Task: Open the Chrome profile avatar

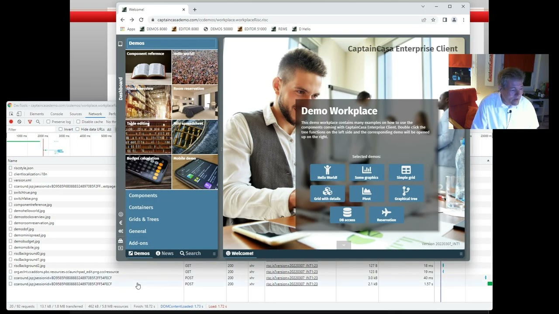Action: 454,20
